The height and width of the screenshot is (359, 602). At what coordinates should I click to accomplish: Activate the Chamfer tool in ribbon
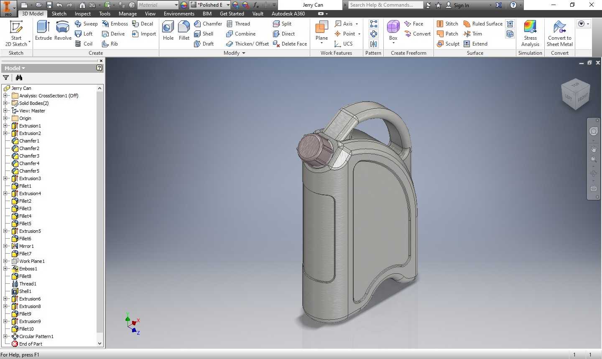208,24
